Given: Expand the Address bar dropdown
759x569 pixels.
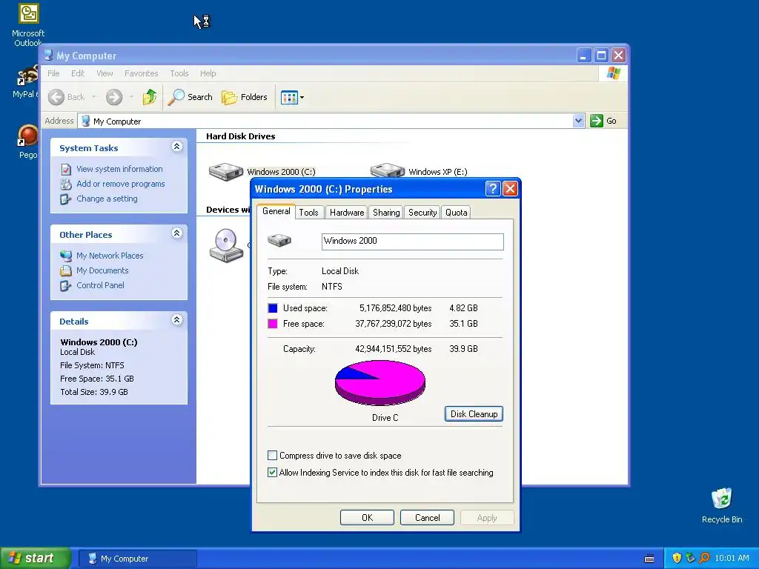Looking at the screenshot, I should 578,121.
